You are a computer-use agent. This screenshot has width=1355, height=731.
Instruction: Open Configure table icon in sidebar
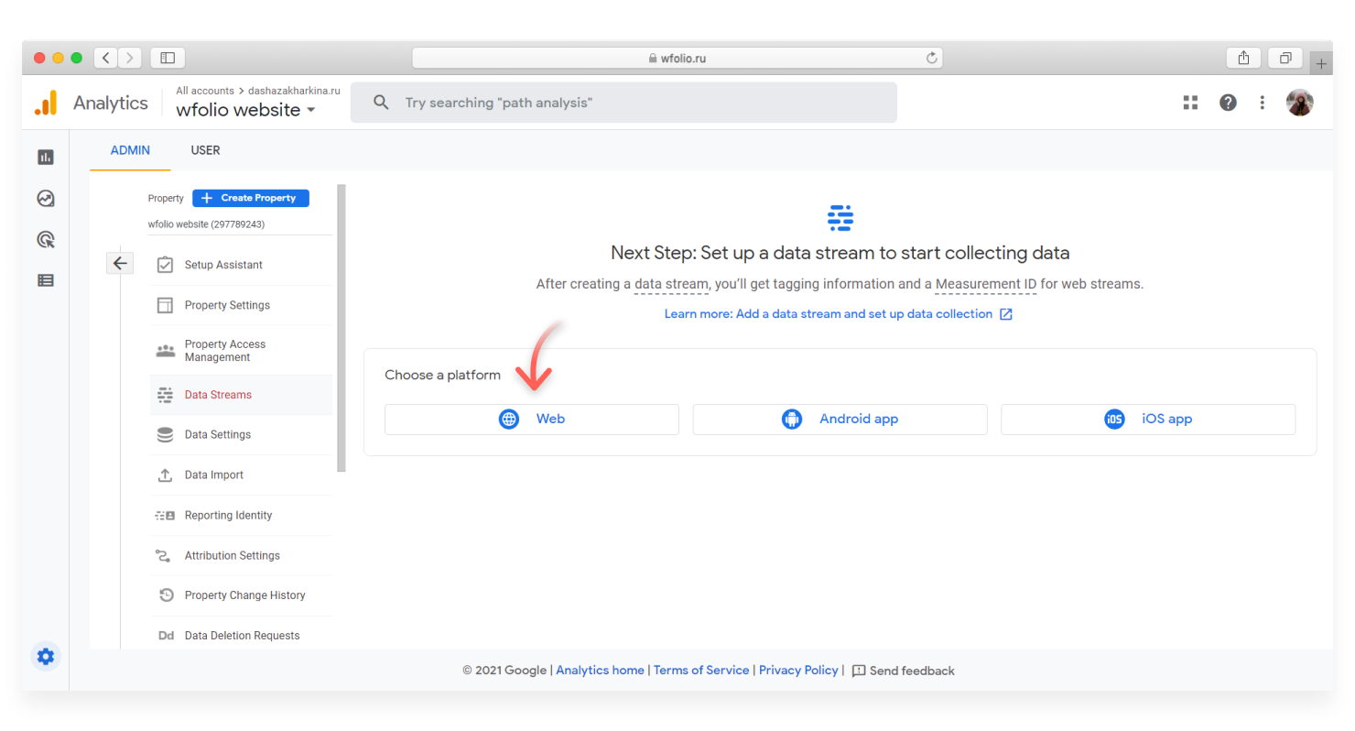[x=46, y=280]
